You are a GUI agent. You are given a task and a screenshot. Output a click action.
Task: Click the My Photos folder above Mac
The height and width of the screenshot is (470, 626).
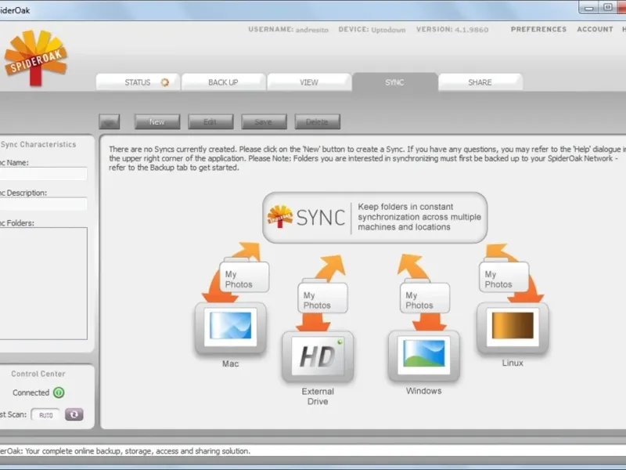point(244,277)
